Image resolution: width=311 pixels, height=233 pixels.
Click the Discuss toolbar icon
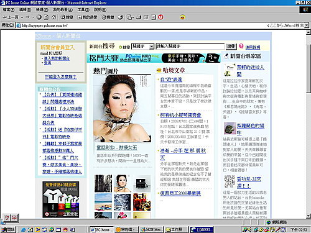[x=154, y=17]
